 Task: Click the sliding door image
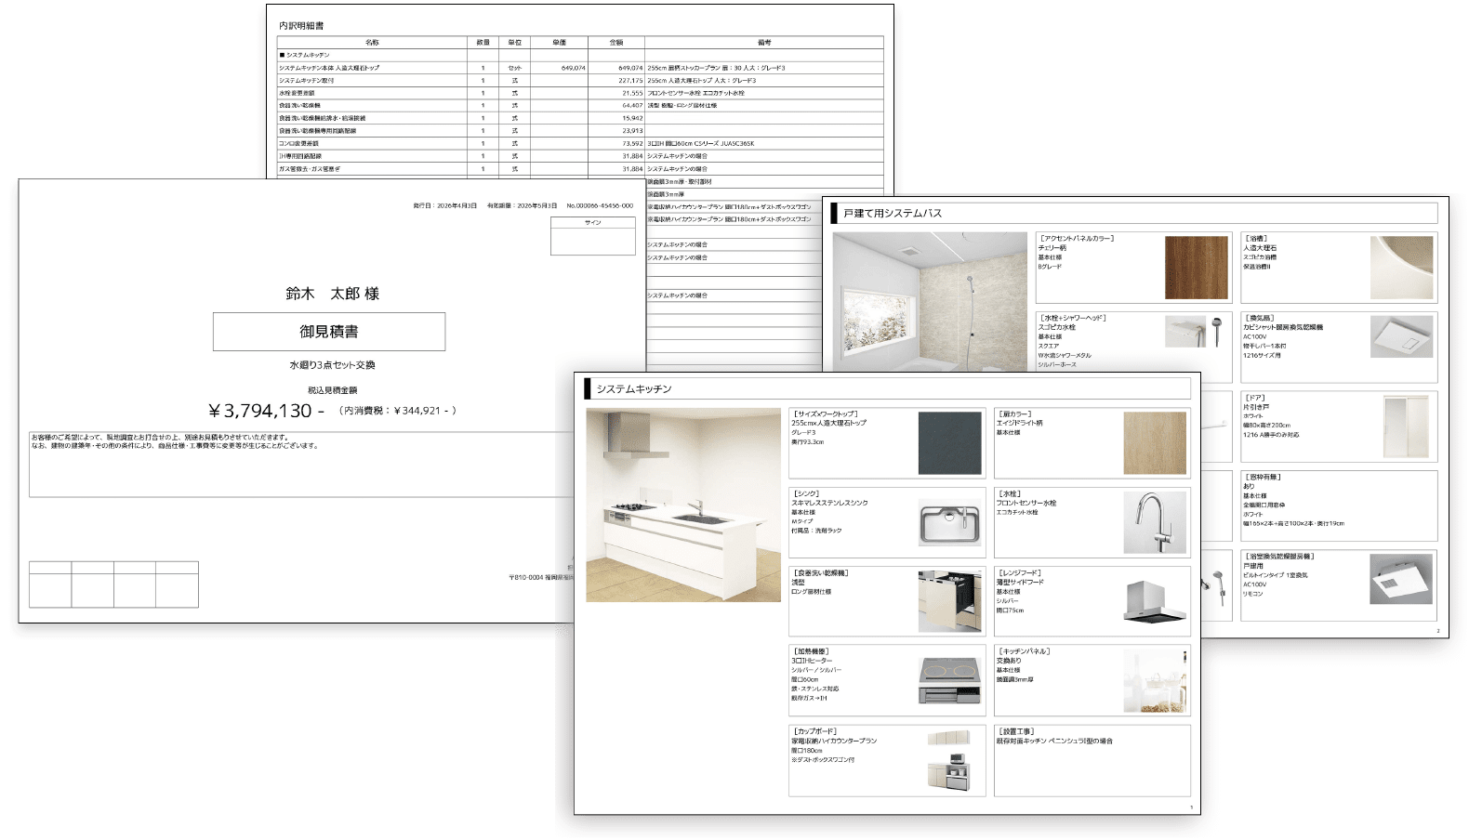point(1402,427)
